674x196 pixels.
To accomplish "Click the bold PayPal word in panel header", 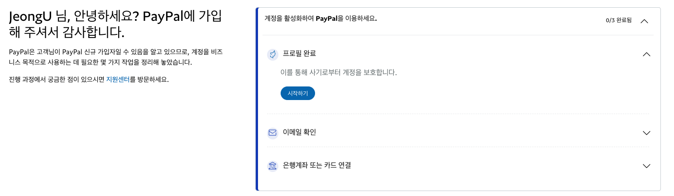I will pyautogui.click(x=325, y=19).
